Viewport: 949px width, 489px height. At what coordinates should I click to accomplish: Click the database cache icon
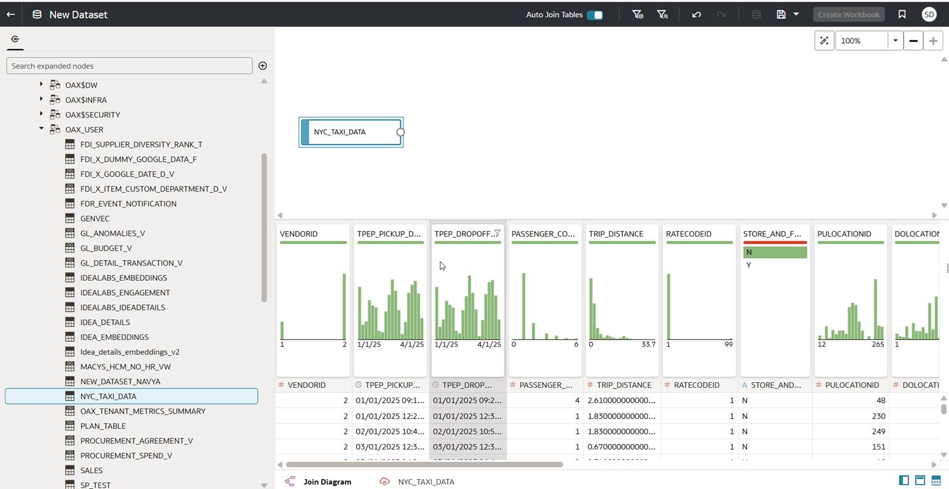click(x=756, y=14)
